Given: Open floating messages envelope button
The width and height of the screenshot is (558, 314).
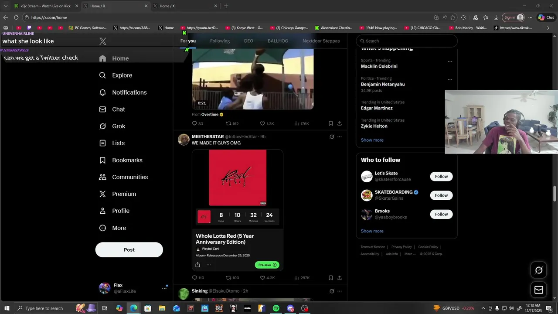Looking at the screenshot, I should click(539, 290).
